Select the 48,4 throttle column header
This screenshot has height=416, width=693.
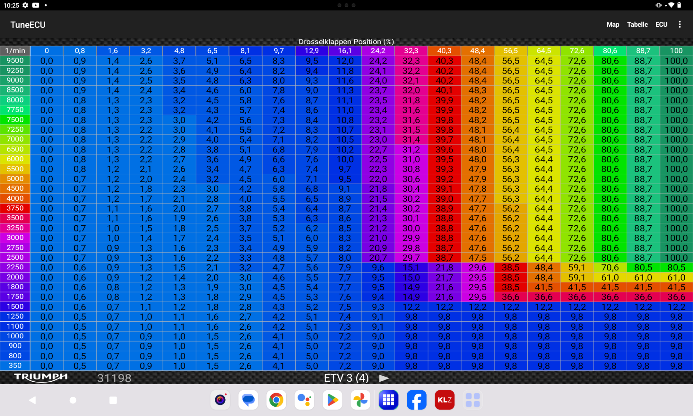click(477, 51)
